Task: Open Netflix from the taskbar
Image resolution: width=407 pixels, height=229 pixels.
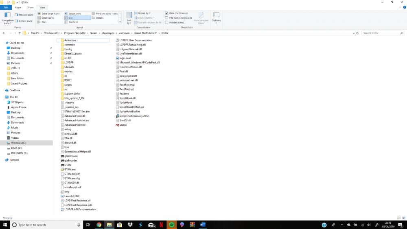Action: pos(161,225)
